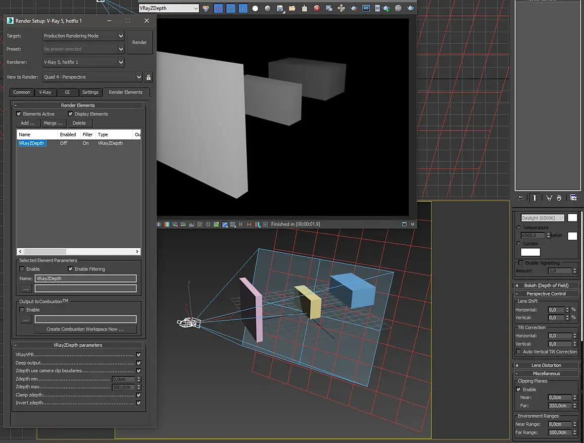Switch to RGB color channel view
Screen dimensions: 584x443
pos(206,8)
